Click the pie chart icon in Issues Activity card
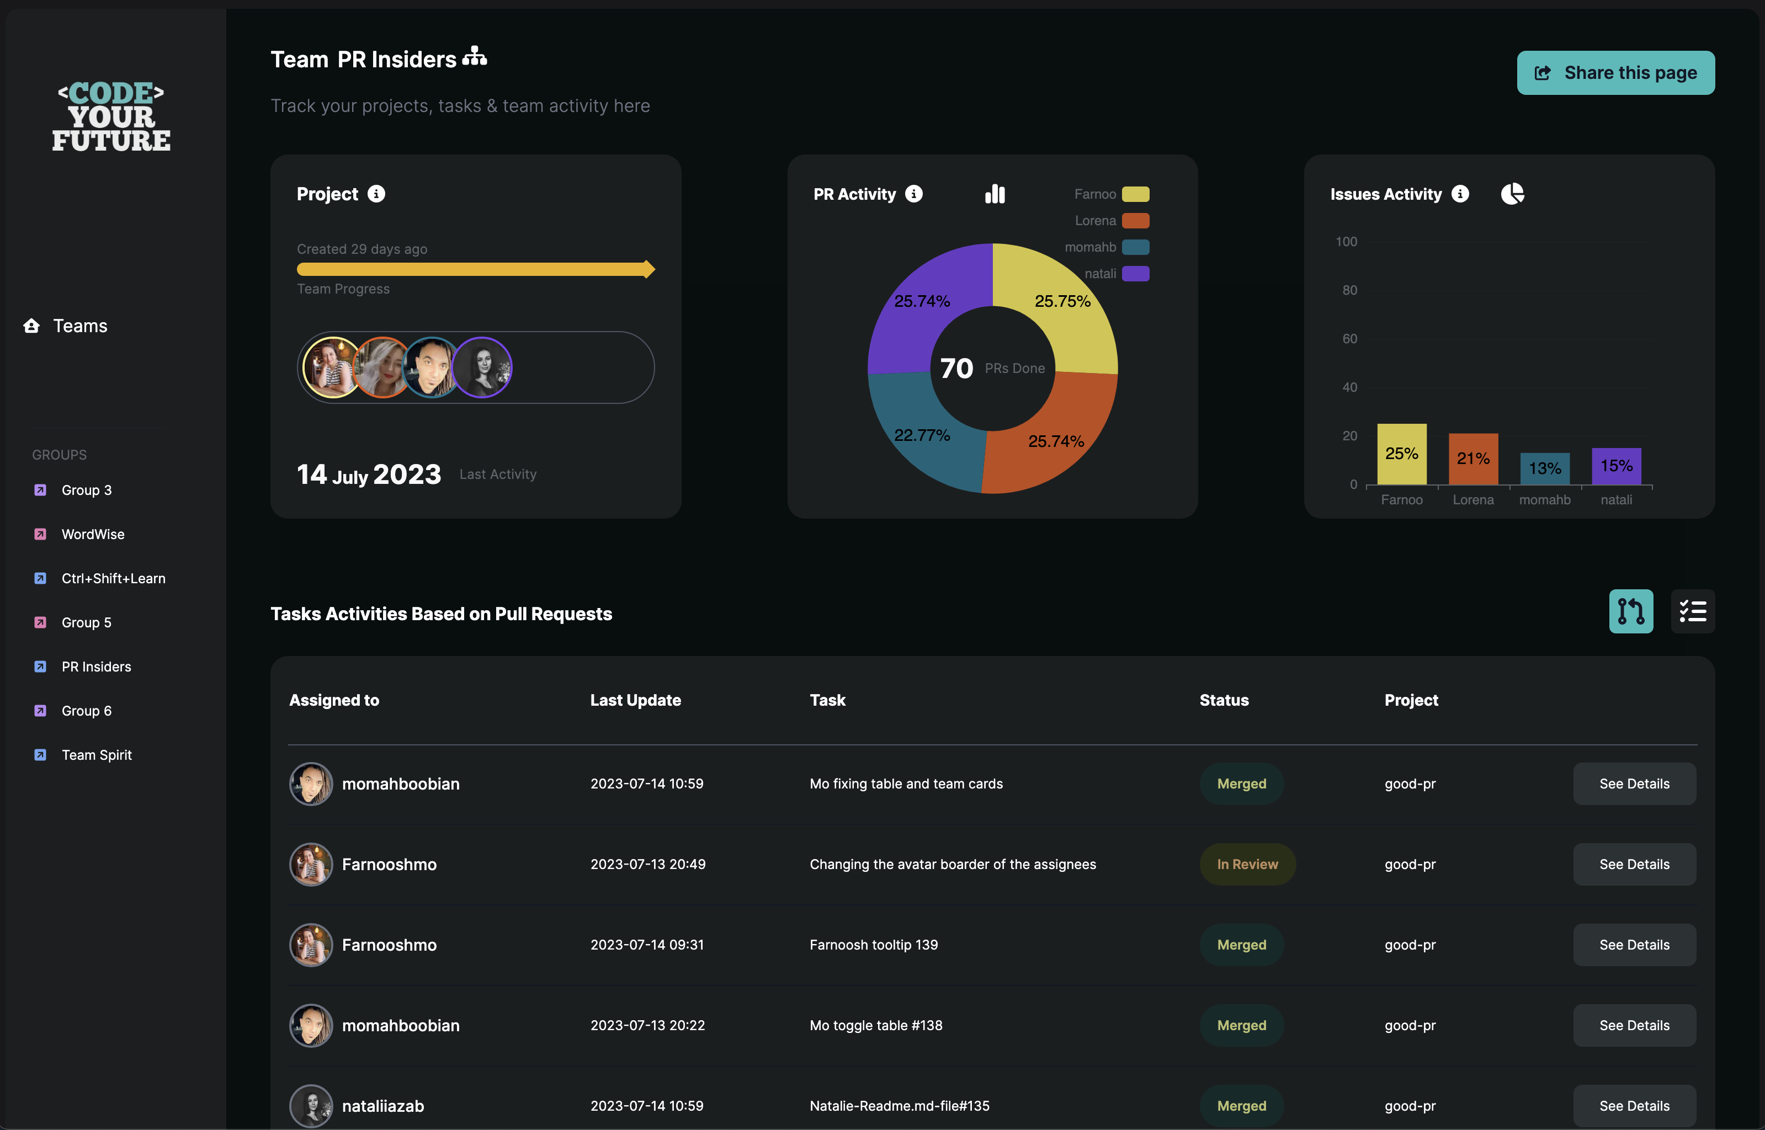The width and height of the screenshot is (1765, 1130). click(x=1513, y=194)
